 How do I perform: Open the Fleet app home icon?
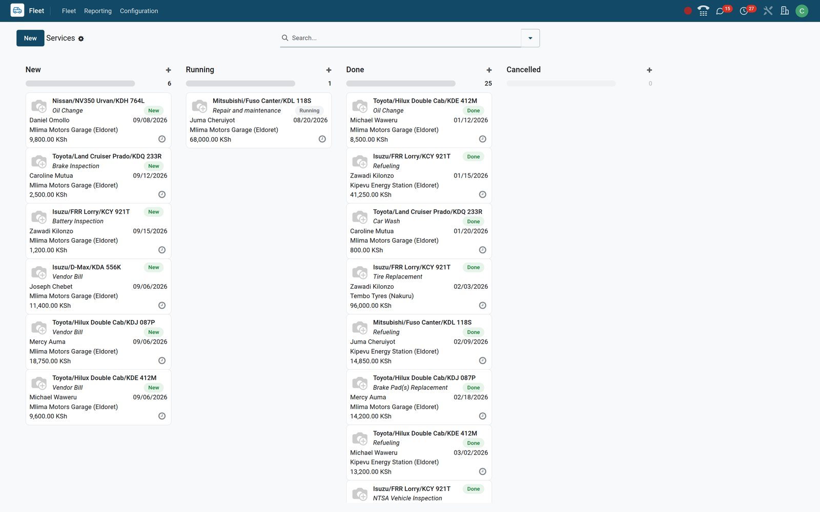click(x=17, y=10)
